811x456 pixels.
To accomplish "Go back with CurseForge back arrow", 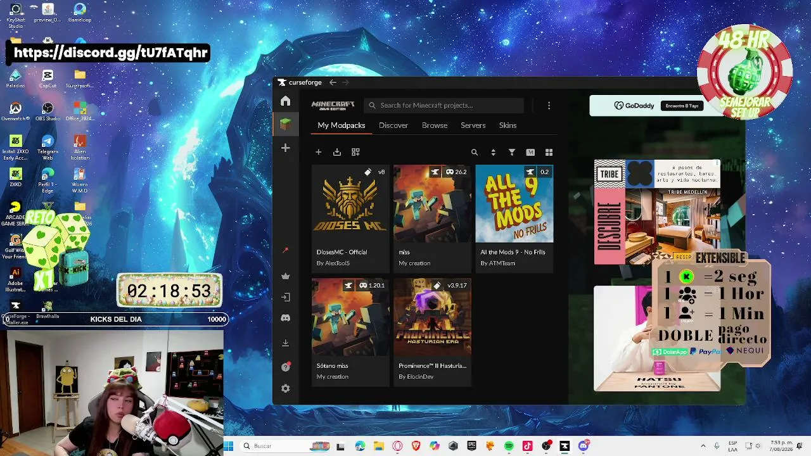I will coord(333,82).
